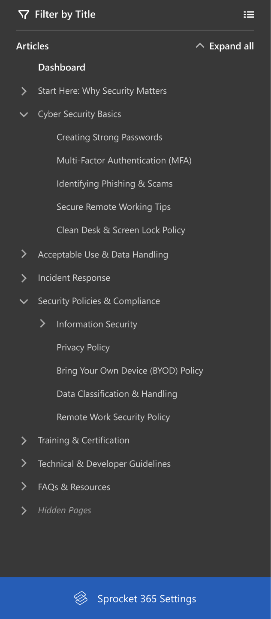Expand the FAQs & Resources chevron
Screen dimensions: 271x619
[24, 487]
